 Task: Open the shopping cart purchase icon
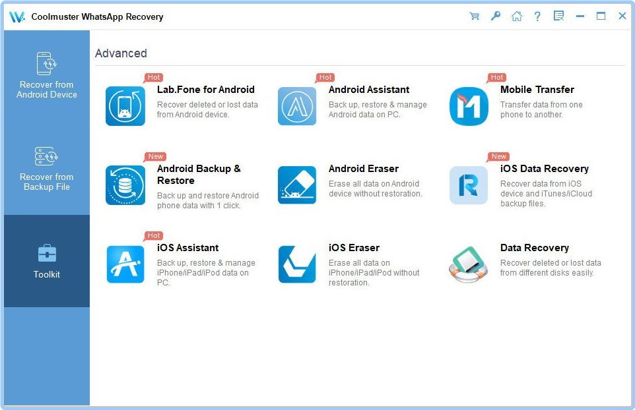click(x=474, y=16)
